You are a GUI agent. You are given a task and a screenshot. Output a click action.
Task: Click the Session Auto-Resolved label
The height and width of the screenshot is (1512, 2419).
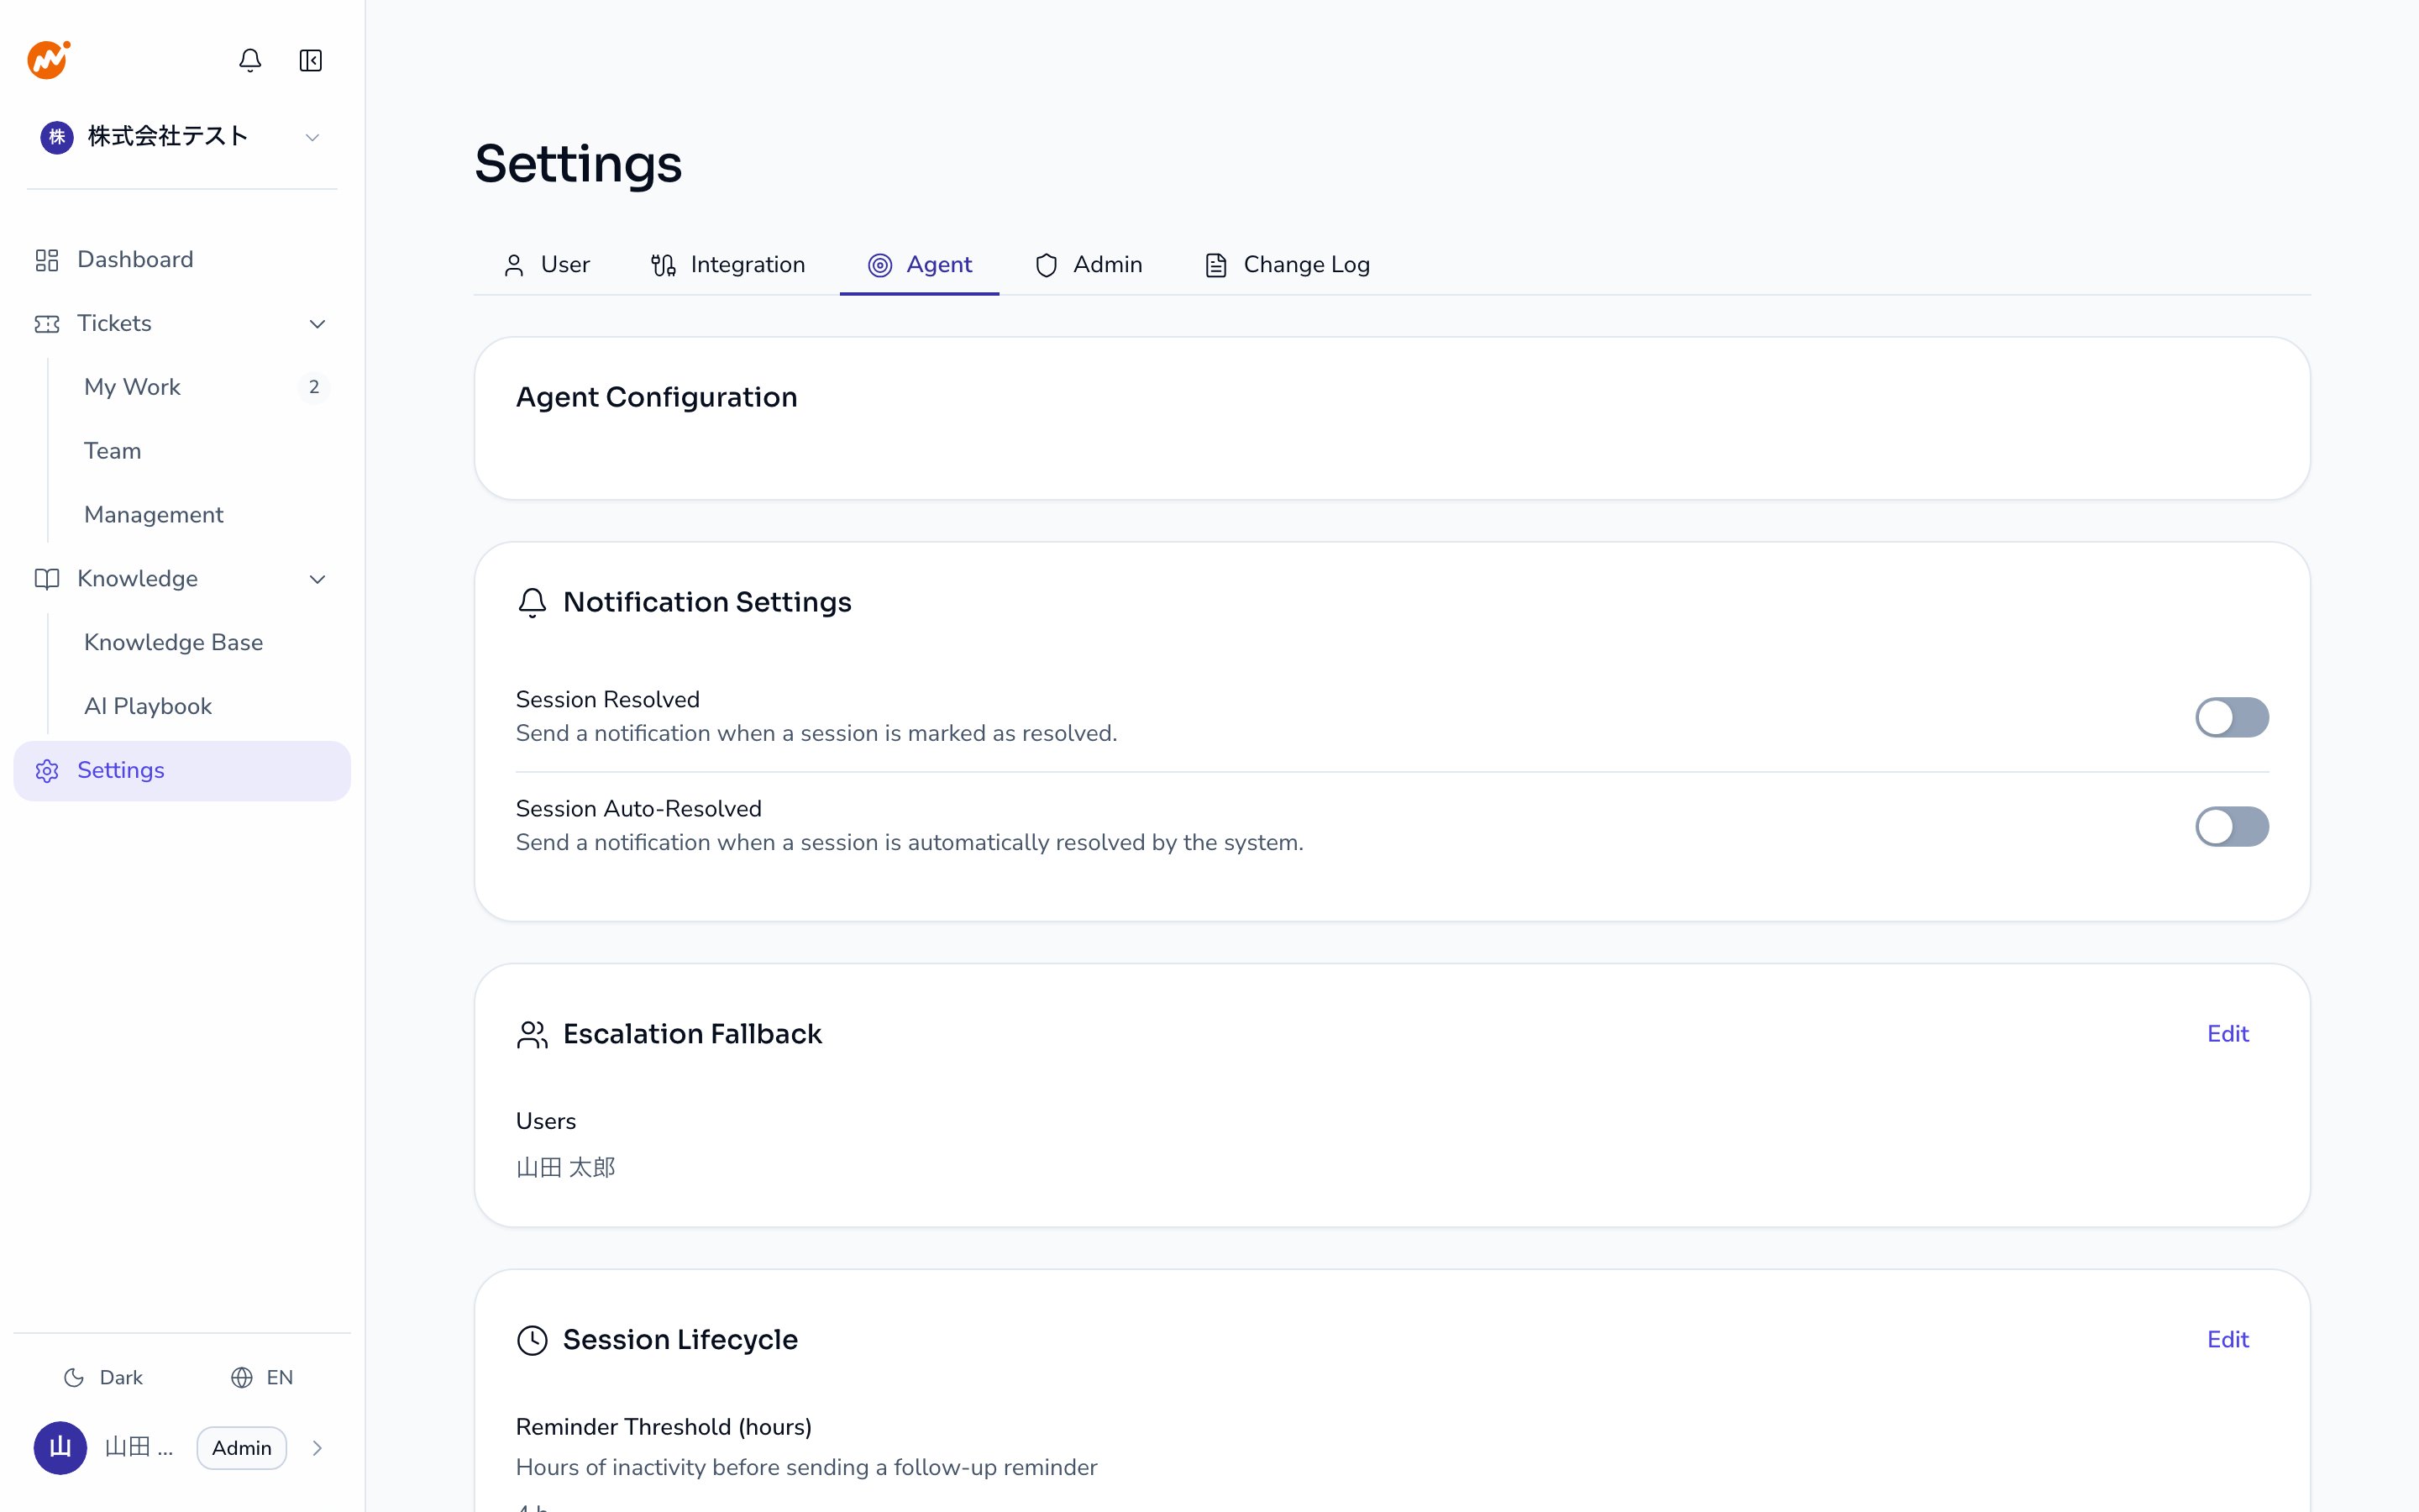pyautogui.click(x=638, y=809)
